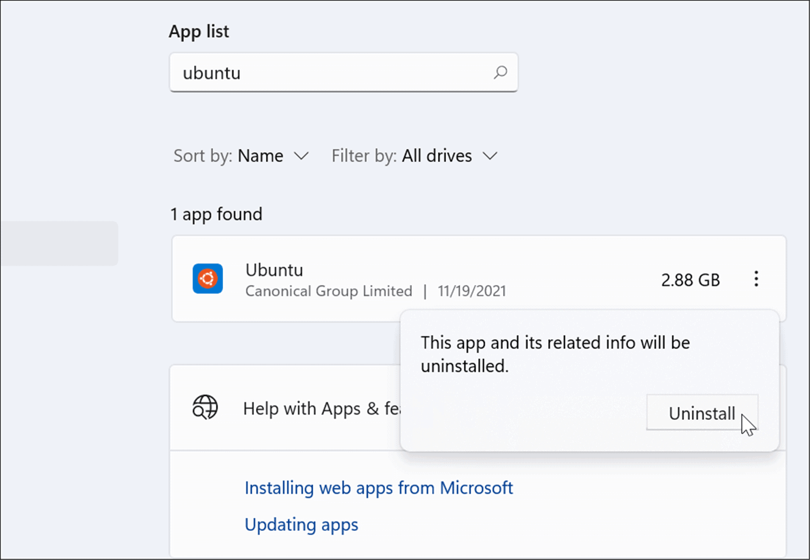Screen dimensions: 810x560
Task: Click the Canonical Group Limited publisher text
Action: (x=329, y=291)
